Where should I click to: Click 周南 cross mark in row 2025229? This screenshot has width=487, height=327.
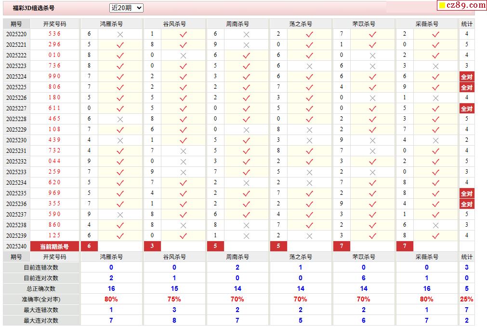tap(246, 130)
